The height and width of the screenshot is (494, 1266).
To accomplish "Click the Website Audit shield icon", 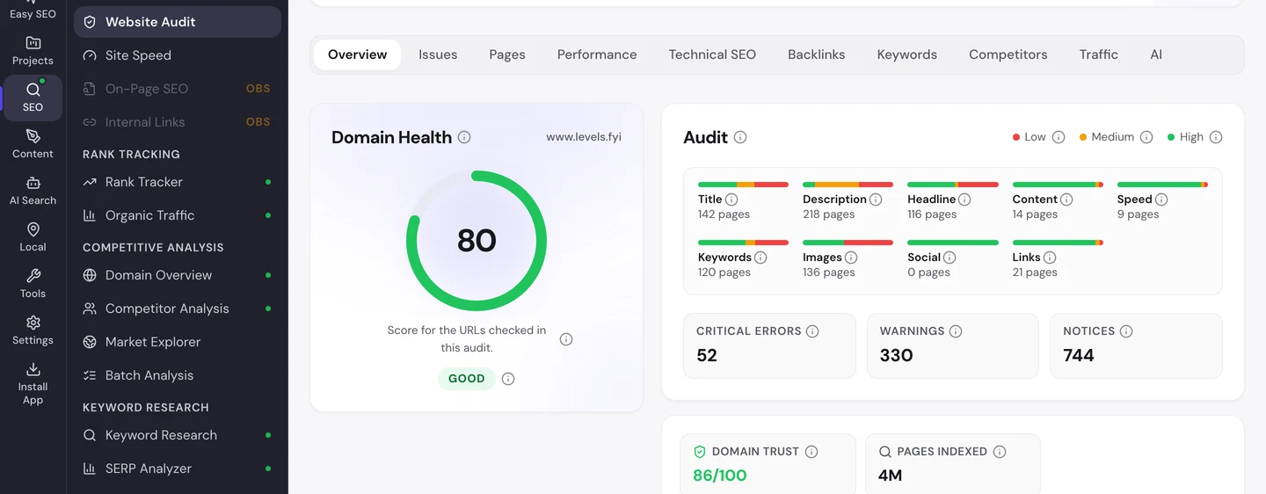I will click(90, 22).
